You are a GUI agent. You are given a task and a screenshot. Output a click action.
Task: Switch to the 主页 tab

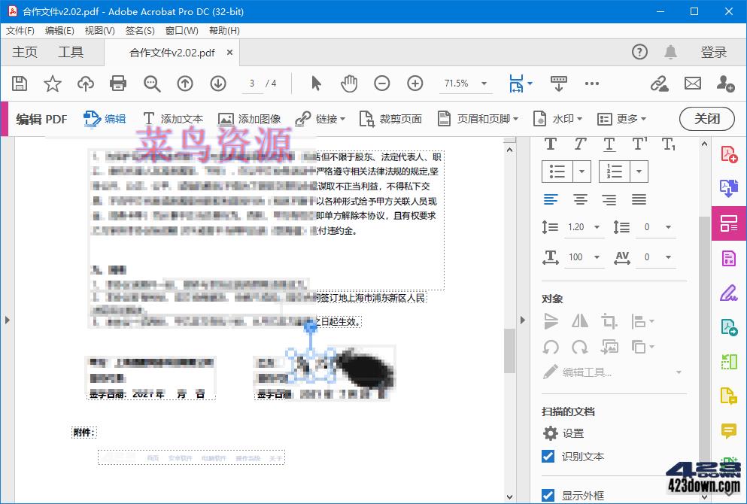24,52
